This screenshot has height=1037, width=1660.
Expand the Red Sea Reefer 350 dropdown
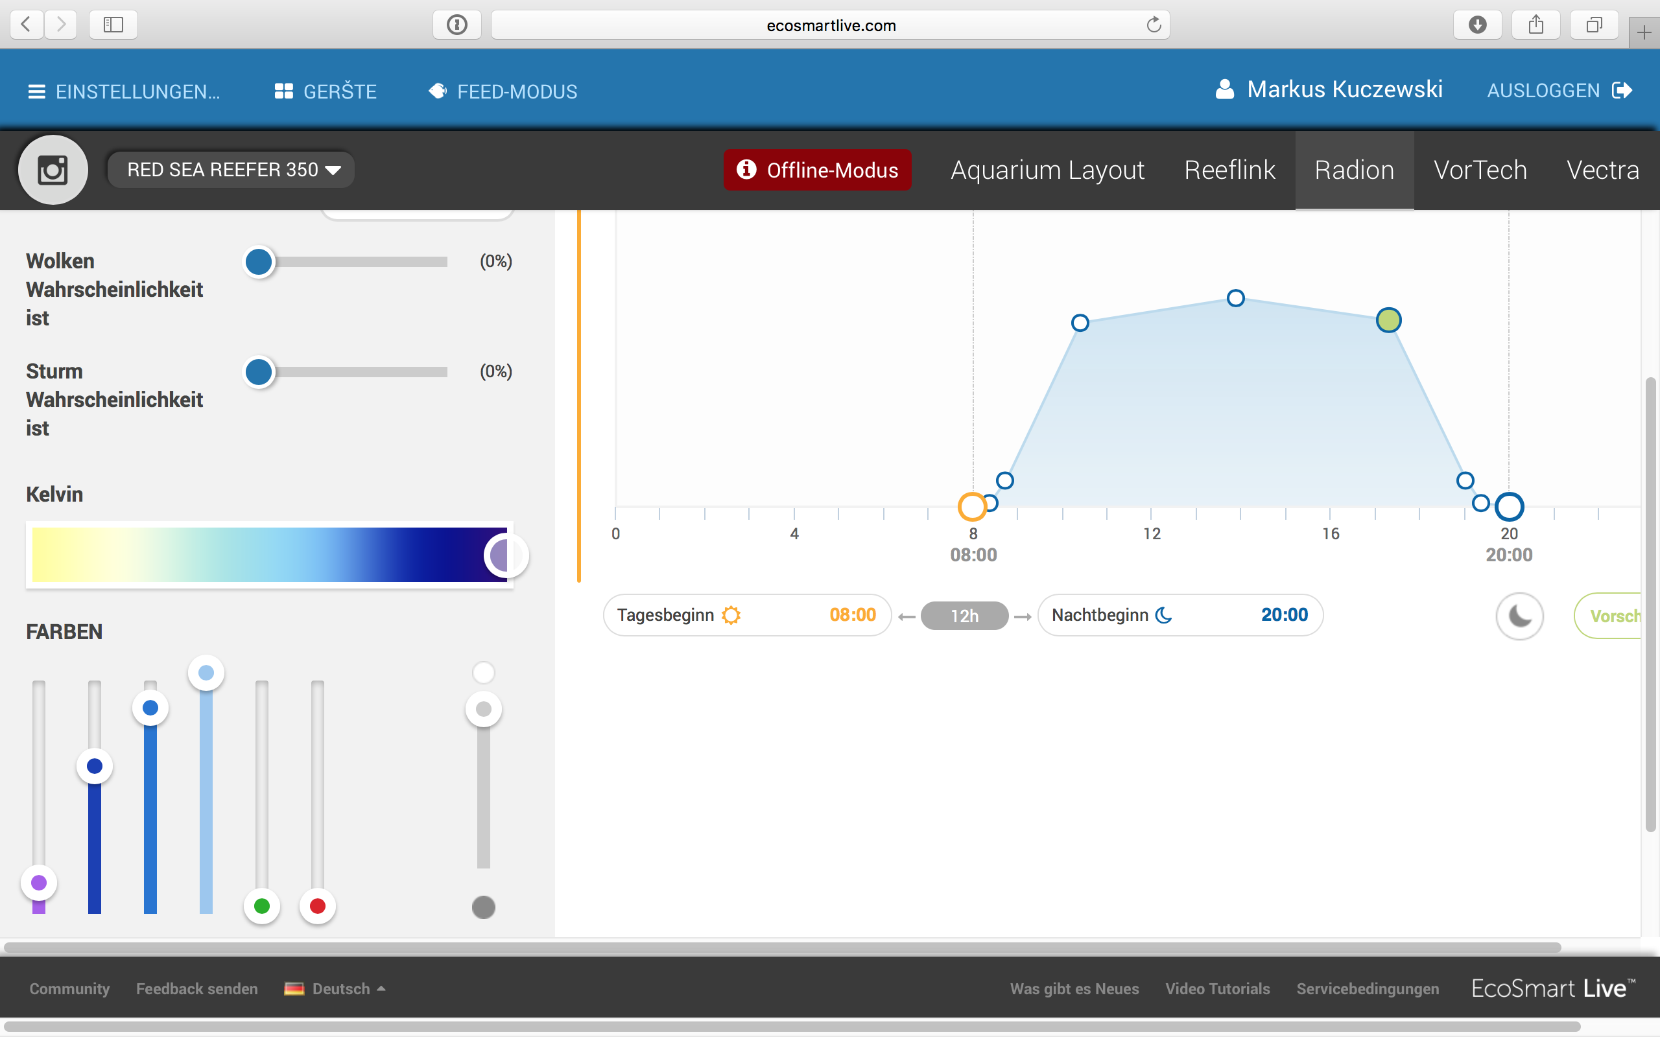point(232,170)
